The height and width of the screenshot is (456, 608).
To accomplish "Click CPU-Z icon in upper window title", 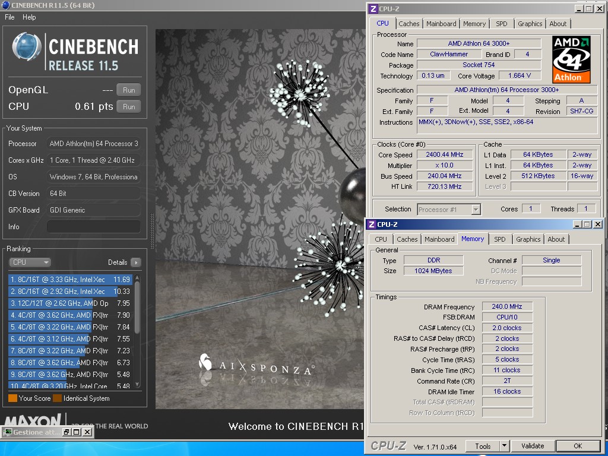I will [373, 9].
